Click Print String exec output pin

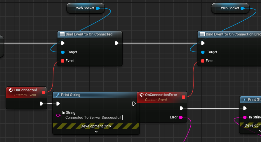(x=134, y=104)
